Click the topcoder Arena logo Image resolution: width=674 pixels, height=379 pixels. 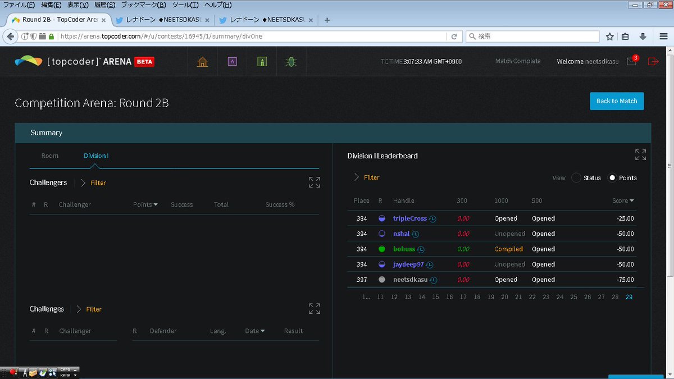(84, 61)
